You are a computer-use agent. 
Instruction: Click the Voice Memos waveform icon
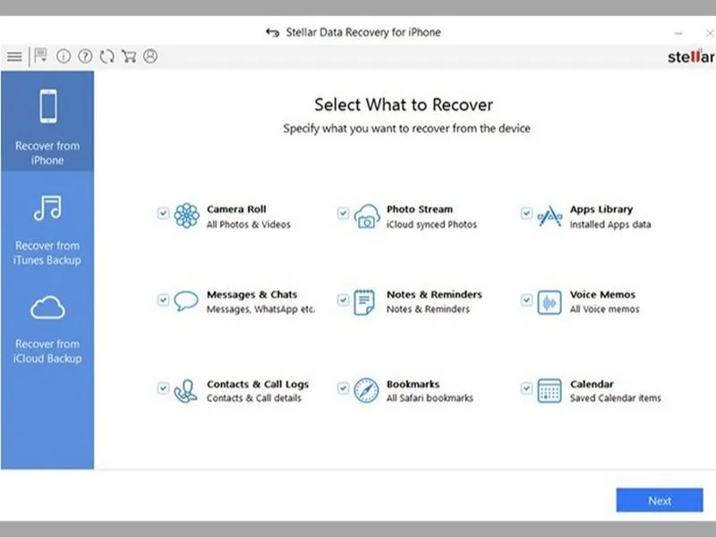tap(550, 303)
